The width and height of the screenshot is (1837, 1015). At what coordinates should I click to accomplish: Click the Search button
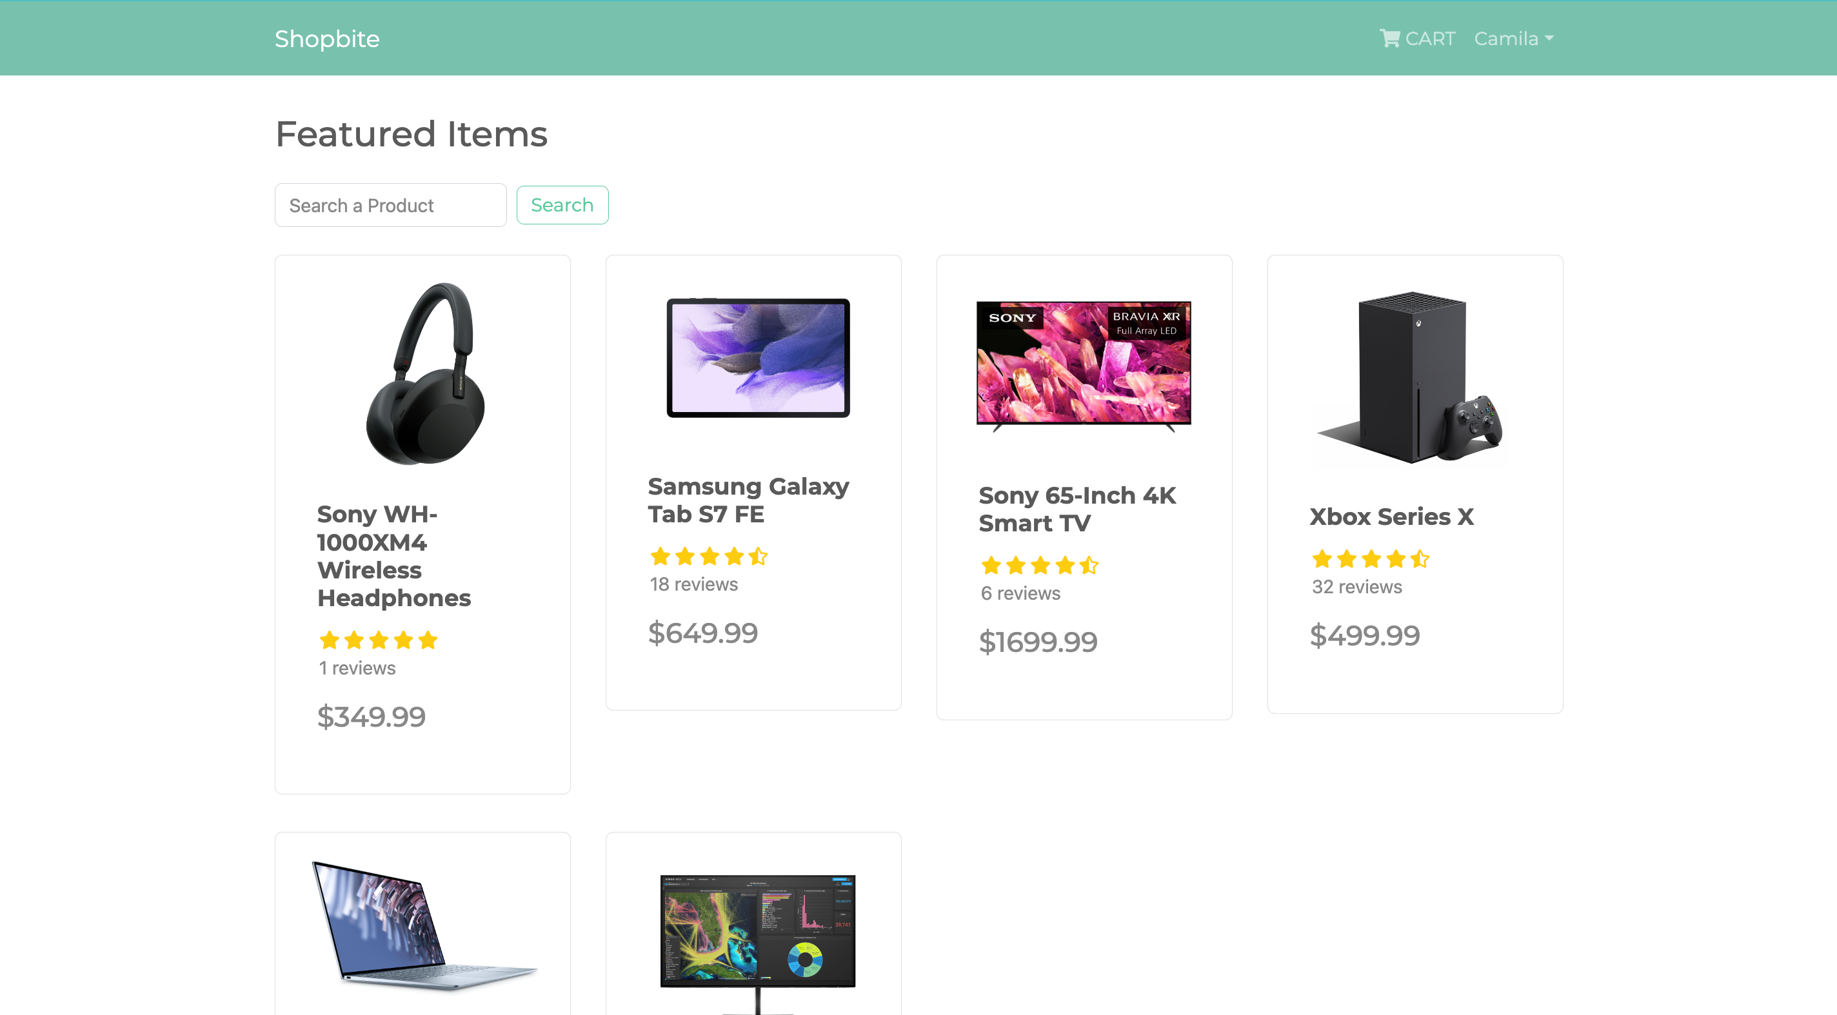tap(562, 205)
